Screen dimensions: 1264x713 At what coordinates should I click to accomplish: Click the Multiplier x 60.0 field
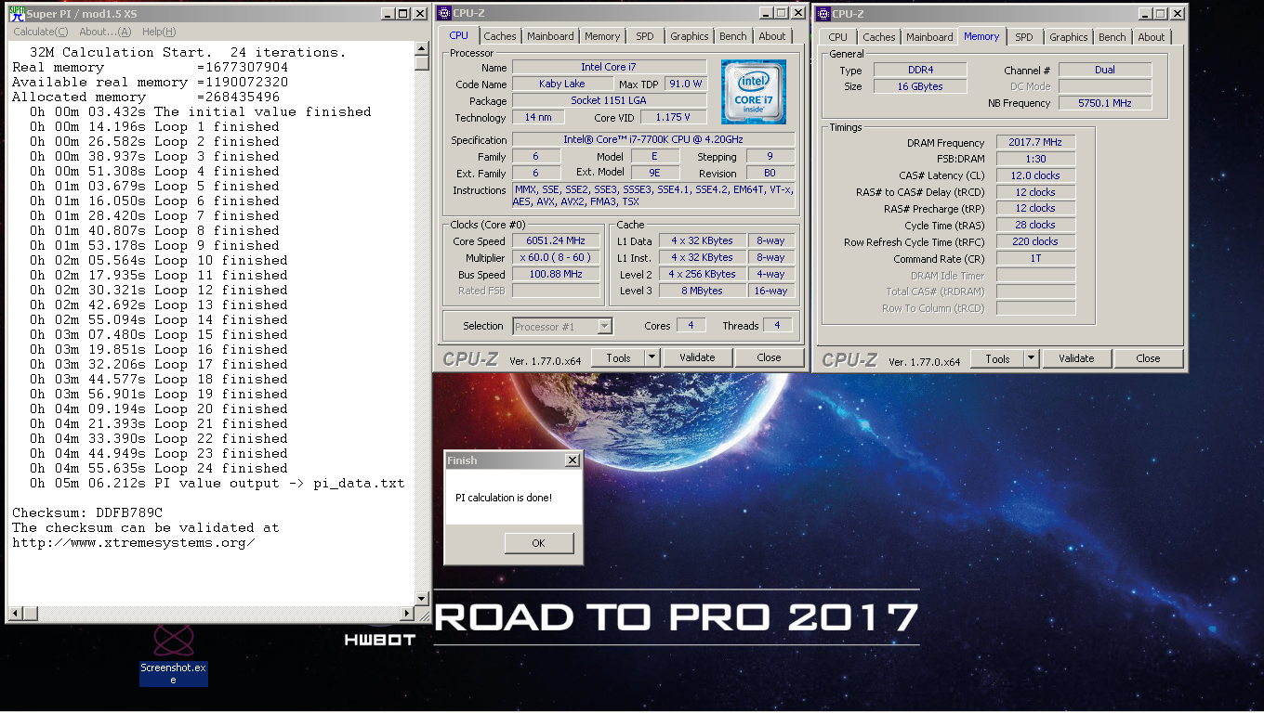pos(556,258)
